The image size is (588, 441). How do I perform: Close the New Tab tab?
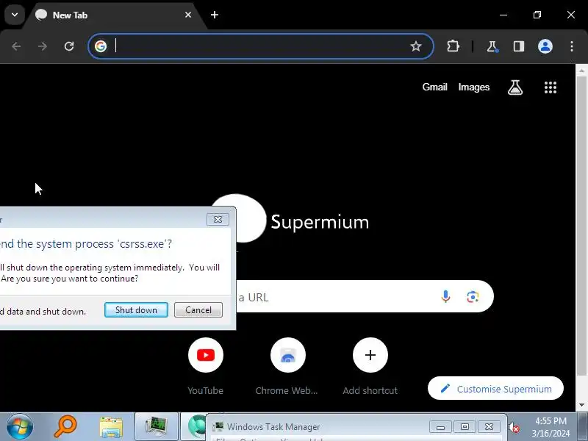pyautogui.click(x=188, y=15)
